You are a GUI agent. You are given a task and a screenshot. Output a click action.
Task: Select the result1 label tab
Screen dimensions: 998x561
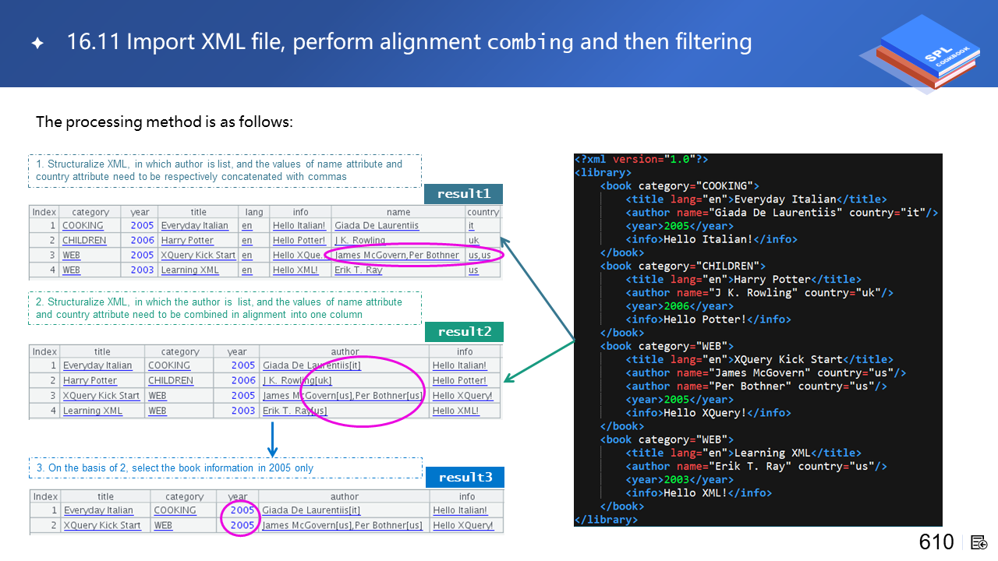click(x=463, y=194)
